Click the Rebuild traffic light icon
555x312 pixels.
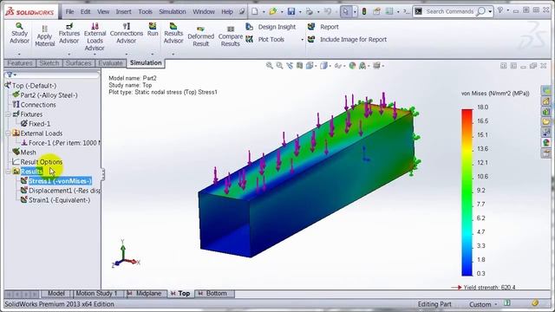coord(364,11)
